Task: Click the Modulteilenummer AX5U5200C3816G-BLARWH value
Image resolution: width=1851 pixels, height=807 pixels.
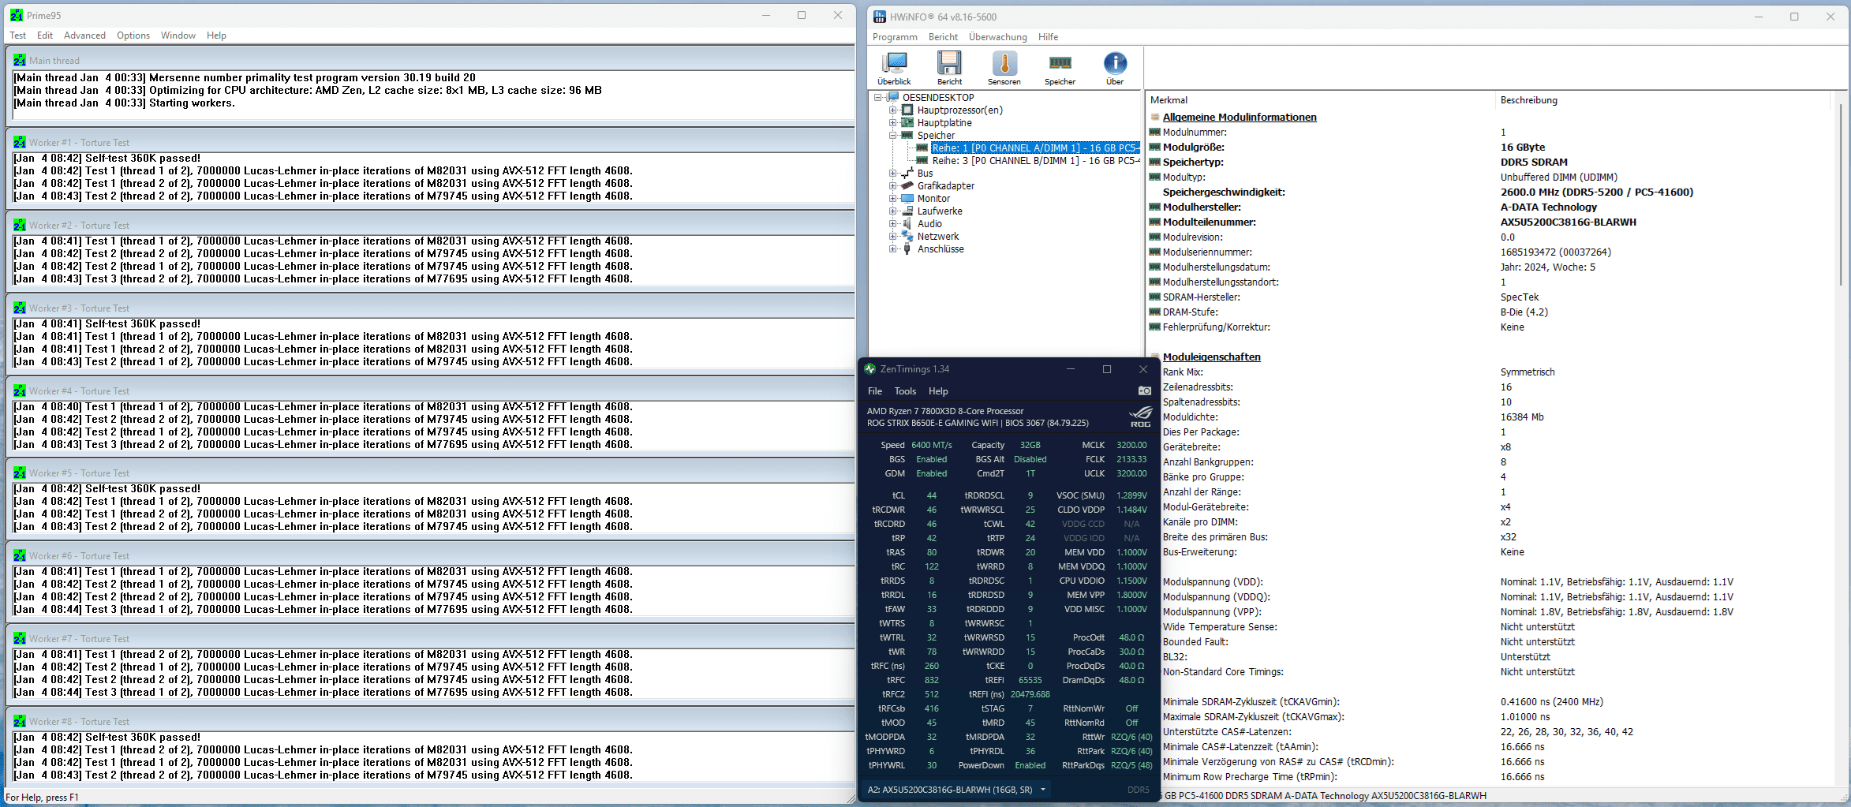Action: [1568, 222]
